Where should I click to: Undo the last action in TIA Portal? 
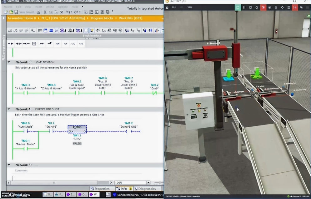[x=68, y=12]
